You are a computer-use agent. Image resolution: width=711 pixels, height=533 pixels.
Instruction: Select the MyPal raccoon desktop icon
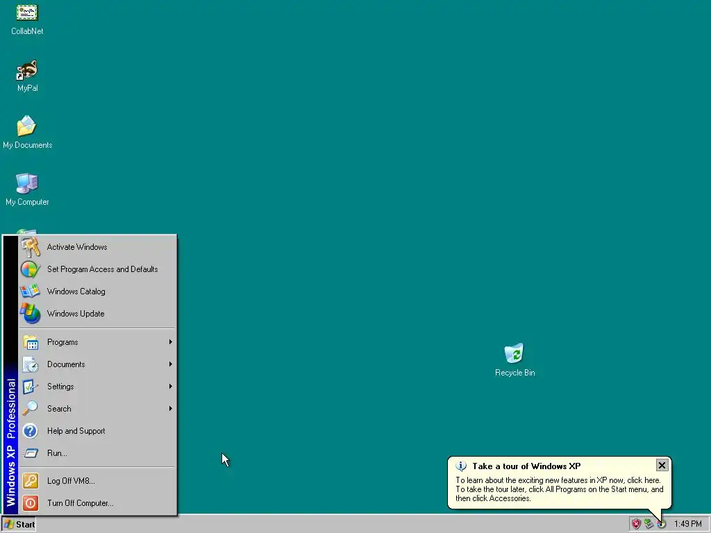[27, 70]
